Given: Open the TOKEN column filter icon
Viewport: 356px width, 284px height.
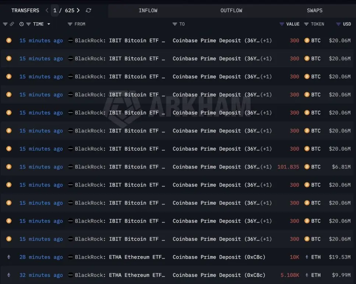Looking at the screenshot, I should [x=306, y=24].
